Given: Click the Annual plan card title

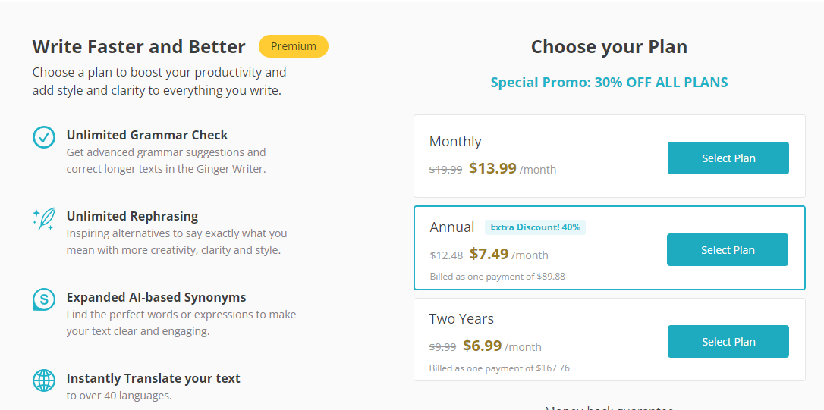Looking at the screenshot, I should [452, 227].
